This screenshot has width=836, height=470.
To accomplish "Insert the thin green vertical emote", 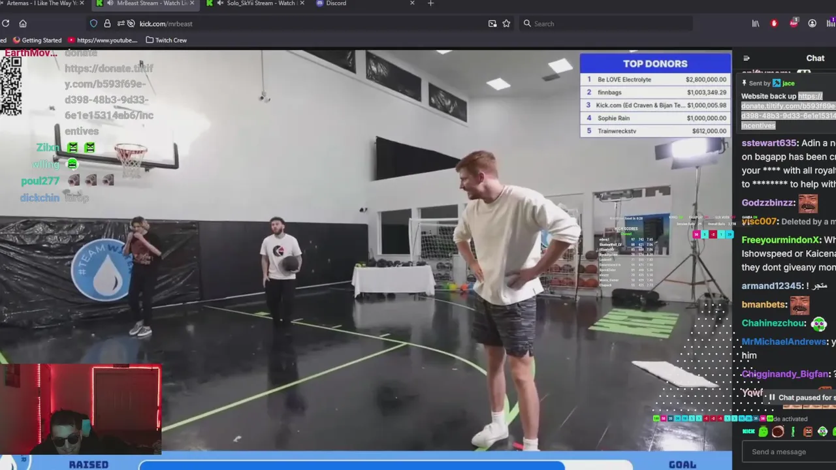I will [793, 431].
